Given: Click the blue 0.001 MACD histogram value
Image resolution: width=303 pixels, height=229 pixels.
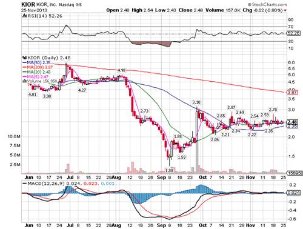Looking at the screenshot, I should click(x=108, y=184).
